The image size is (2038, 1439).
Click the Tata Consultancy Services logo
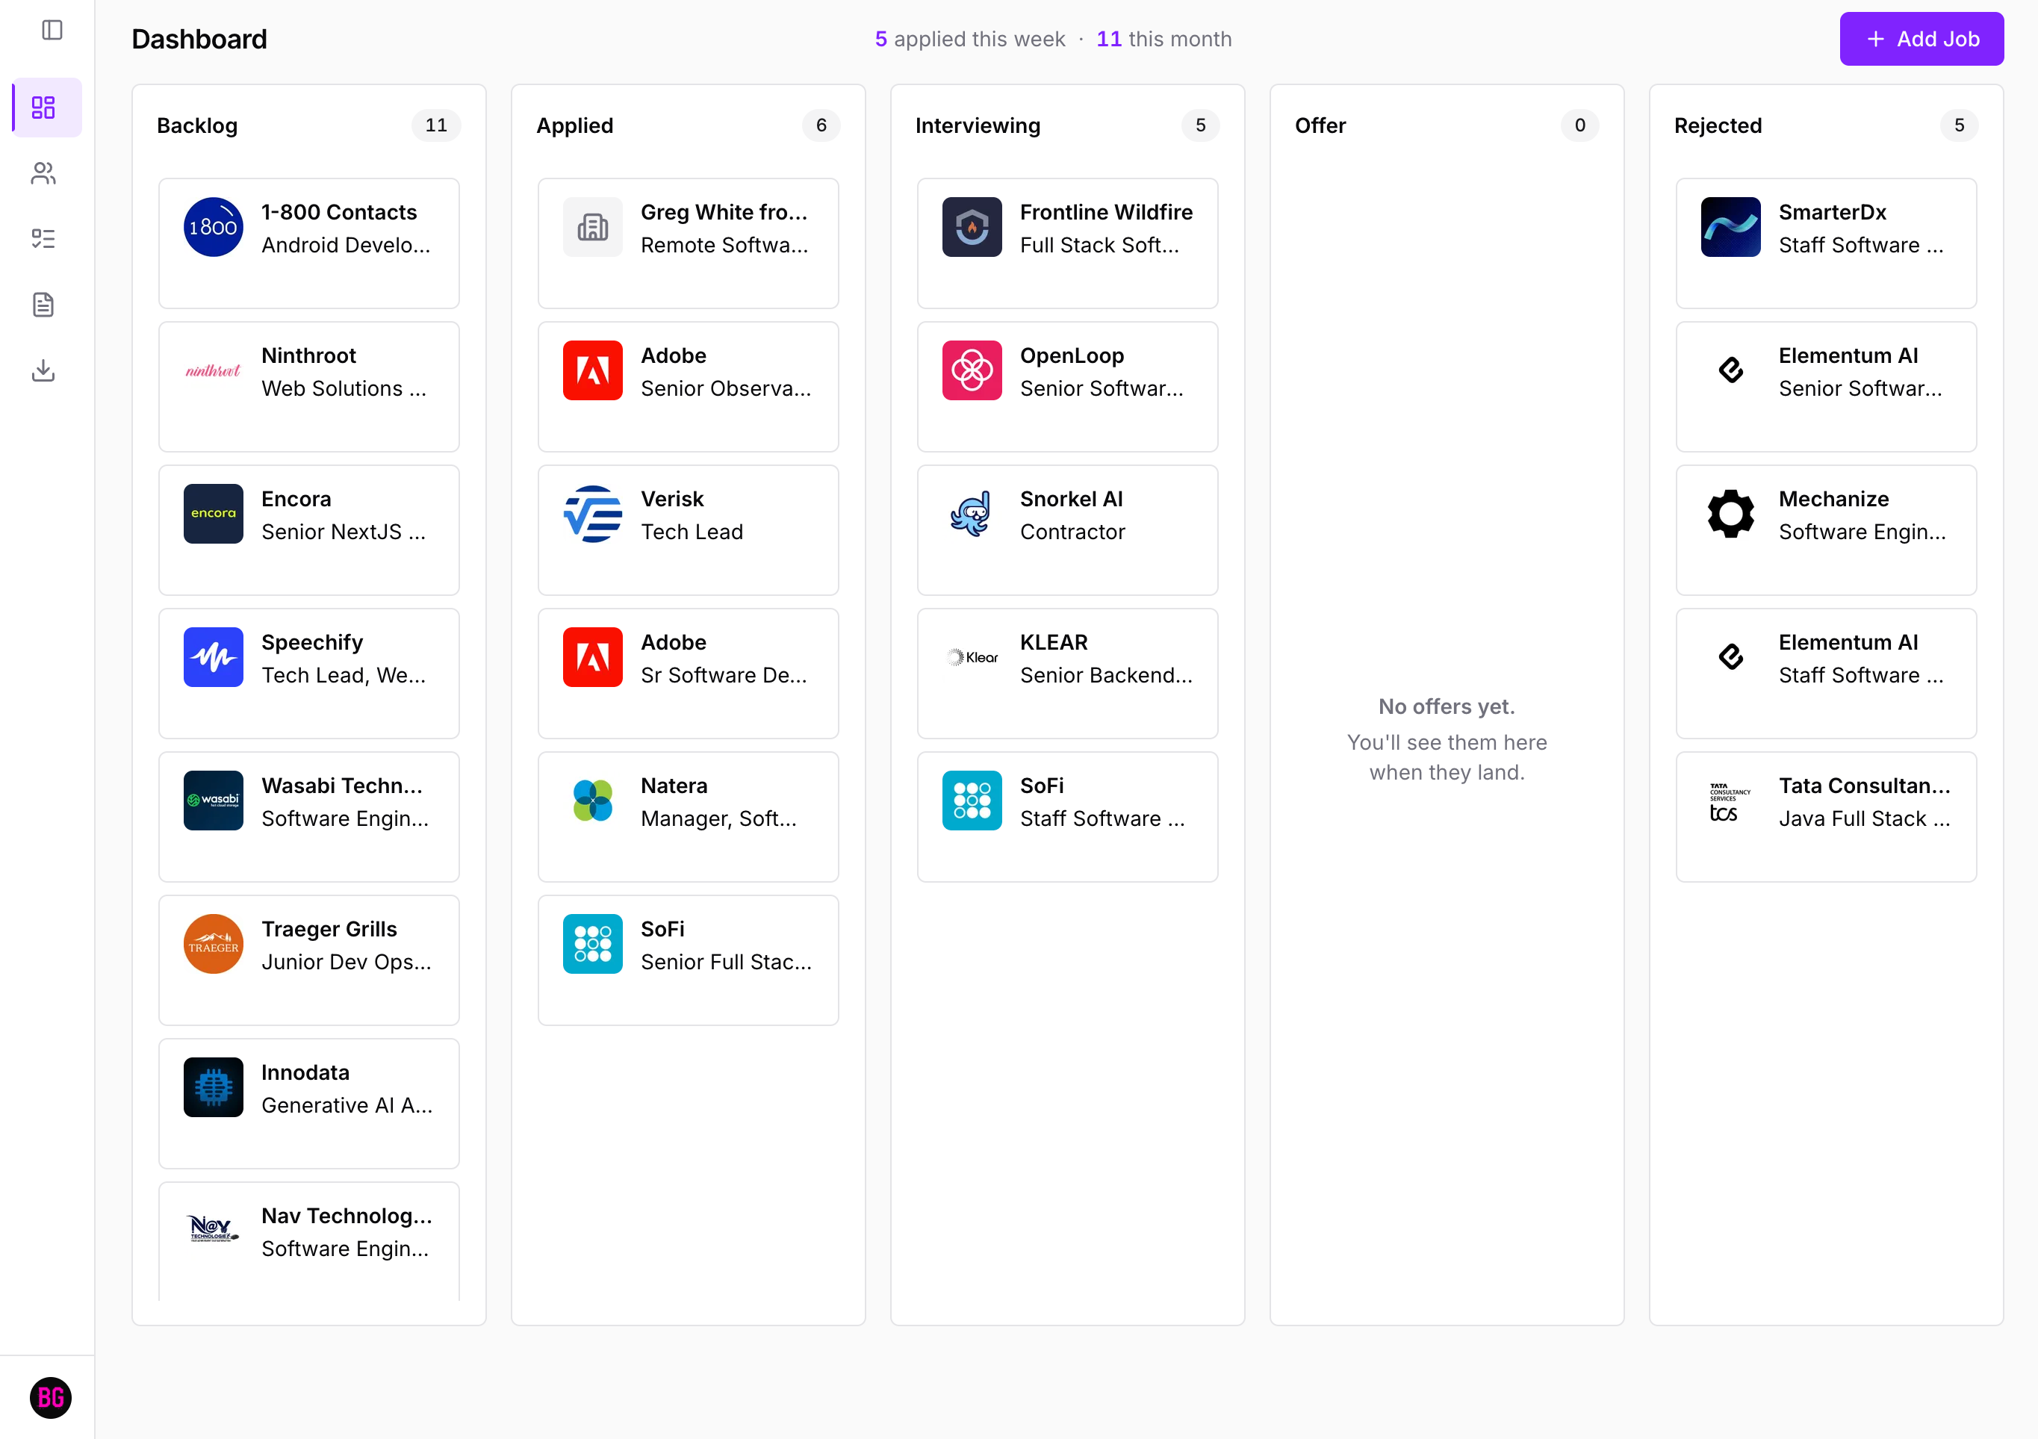pyautogui.click(x=1731, y=801)
